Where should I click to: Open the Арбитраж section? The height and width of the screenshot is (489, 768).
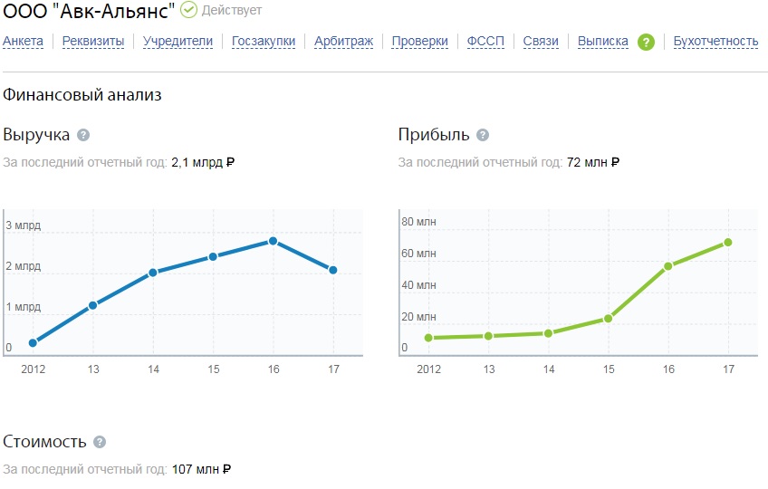343,41
